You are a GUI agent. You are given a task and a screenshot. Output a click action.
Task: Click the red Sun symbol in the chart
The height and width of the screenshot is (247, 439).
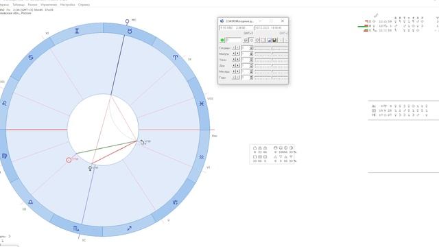pyautogui.click(x=69, y=160)
